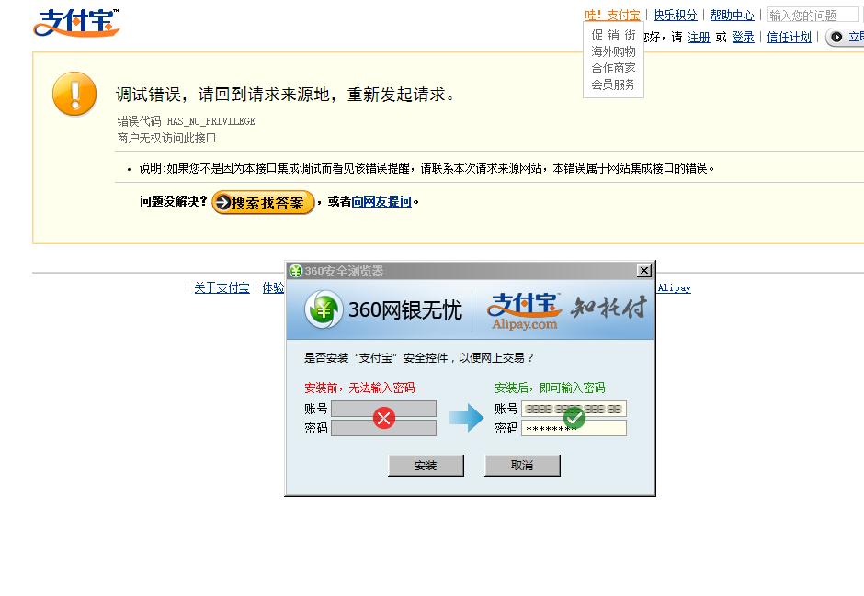Image resolution: width=864 pixels, height=596 pixels.
Task: Click the 商户无权访问此接口 text
Action: click(x=166, y=138)
